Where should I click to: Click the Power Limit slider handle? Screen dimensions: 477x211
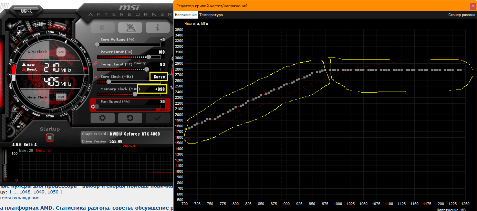148,57
